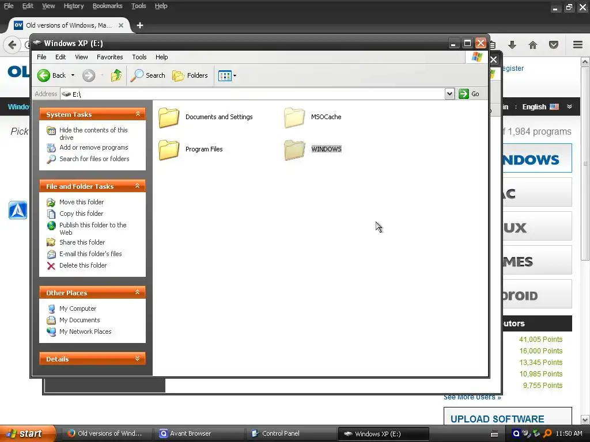This screenshot has width=590, height=442.
Task: Open browser Bookmarks menu
Action: click(107, 6)
